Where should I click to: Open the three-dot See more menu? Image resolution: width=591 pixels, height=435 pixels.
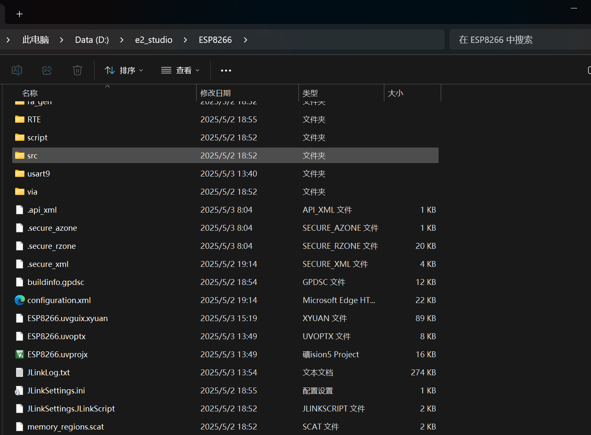(x=226, y=70)
